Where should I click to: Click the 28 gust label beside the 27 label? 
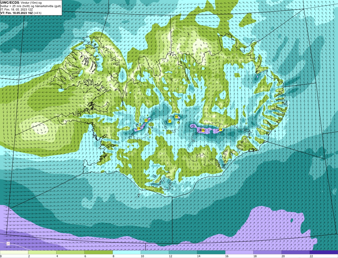tap(176, 116)
